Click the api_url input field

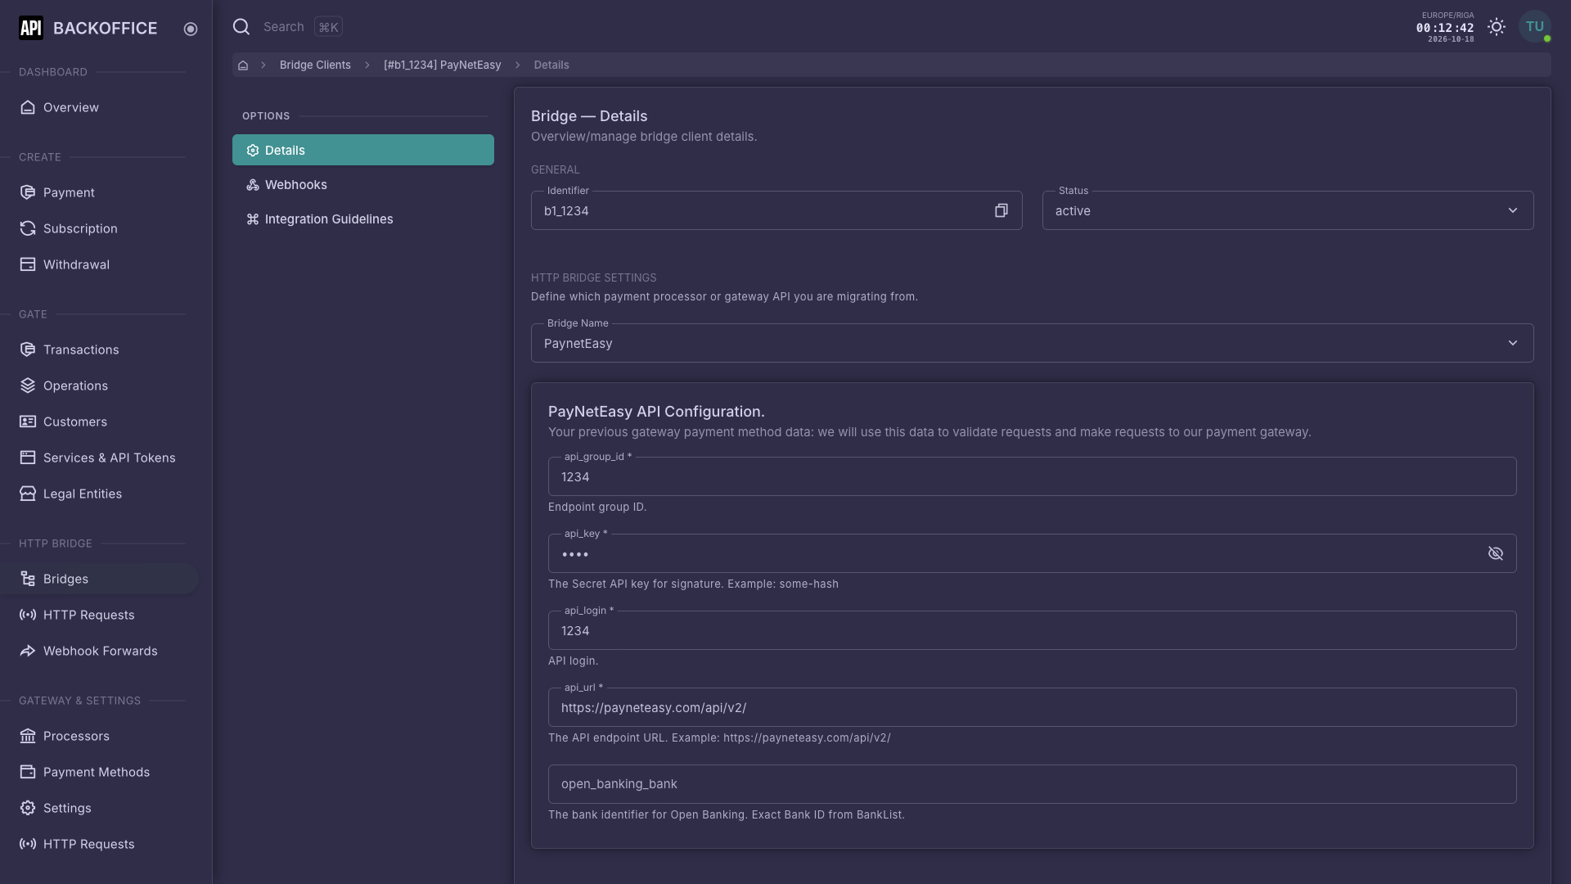1033,708
